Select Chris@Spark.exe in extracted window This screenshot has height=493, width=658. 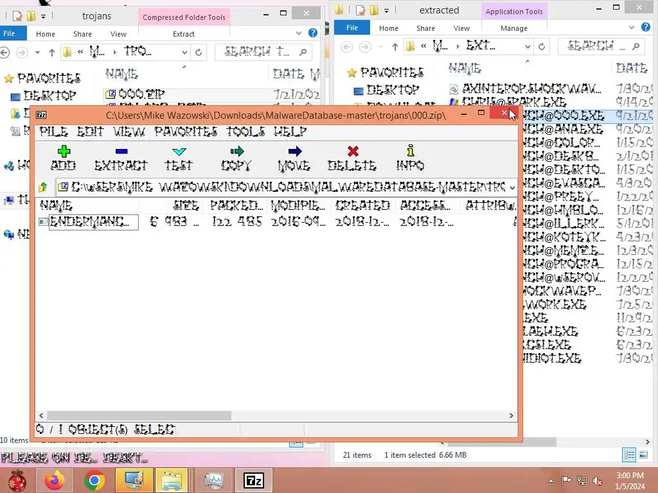[x=513, y=102]
